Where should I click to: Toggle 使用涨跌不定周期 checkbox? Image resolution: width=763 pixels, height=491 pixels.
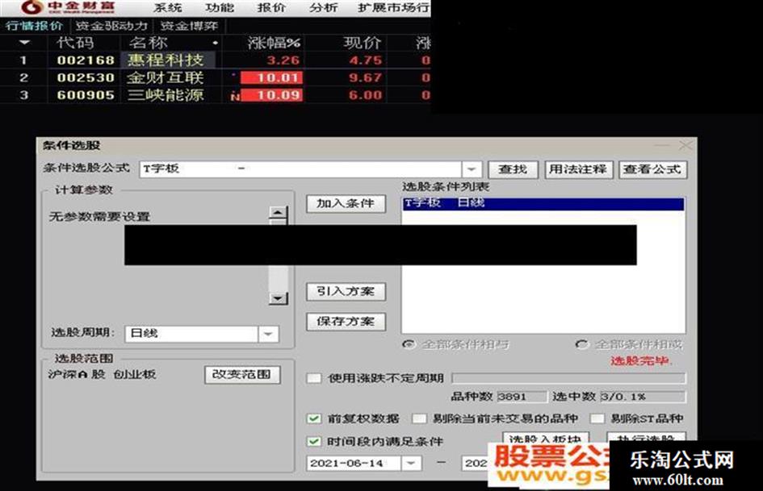point(314,378)
